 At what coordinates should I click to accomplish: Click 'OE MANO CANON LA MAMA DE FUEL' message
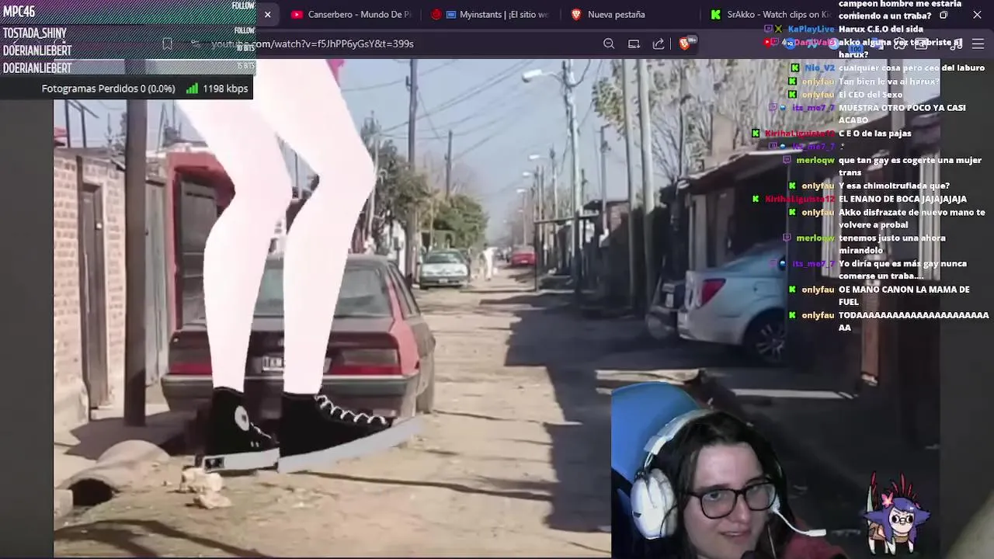click(904, 295)
